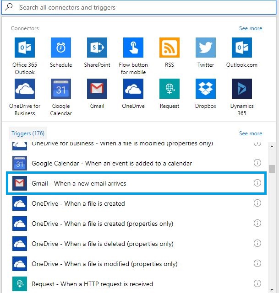Show info for Google Calendar event trigger
This screenshot has width=279, height=293.
coord(257,163)
